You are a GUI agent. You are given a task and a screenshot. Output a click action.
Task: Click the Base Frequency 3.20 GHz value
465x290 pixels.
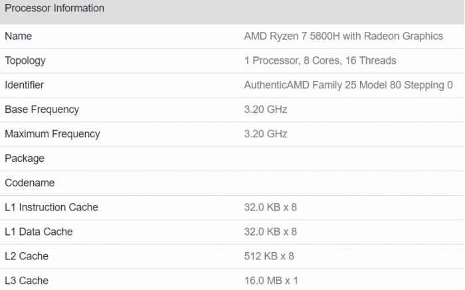coord(266,110)
